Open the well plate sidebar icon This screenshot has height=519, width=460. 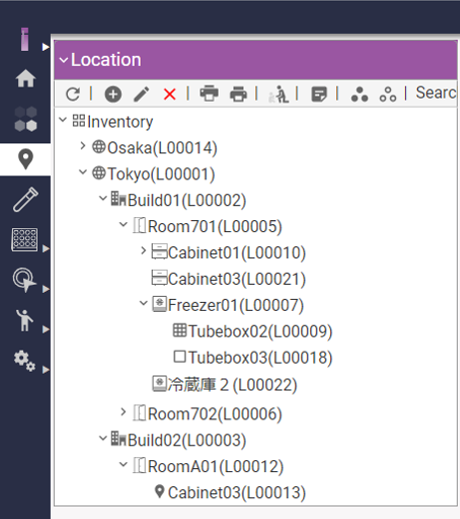25,240
